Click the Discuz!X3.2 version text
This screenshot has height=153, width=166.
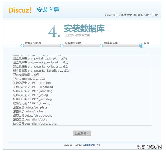point(131,15)
